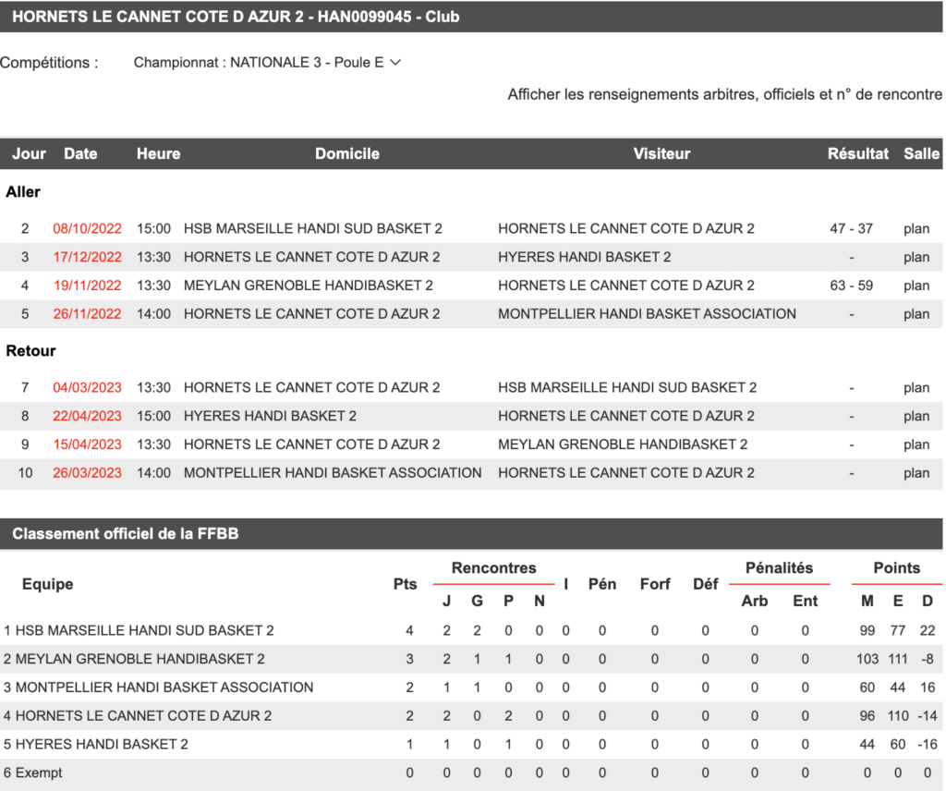
Task: Click home team MONTPELLIER in 26/03/2023 row
Action: click(x=333, y=472)
